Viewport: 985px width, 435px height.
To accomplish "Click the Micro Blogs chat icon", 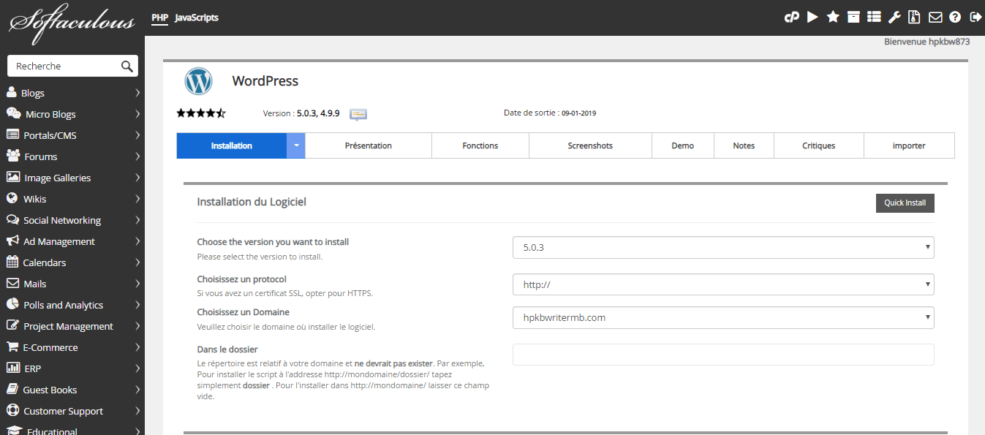I will tap(13, 113).
